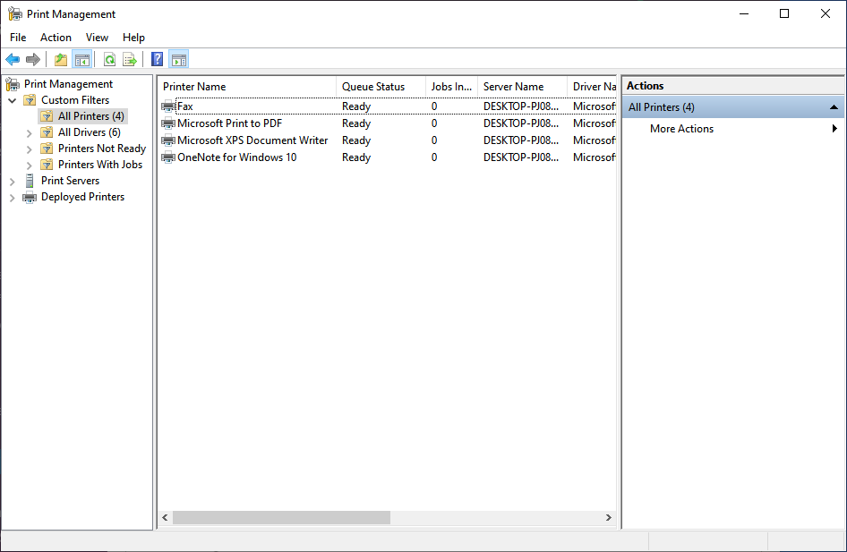The image size is (847, 552).
Task: Select Printers Not Ready in the tree
Action: pyautogui.click(x=102, y=149)
